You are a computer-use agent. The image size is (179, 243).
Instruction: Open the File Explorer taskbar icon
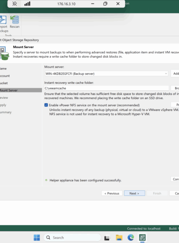point(119,237)
